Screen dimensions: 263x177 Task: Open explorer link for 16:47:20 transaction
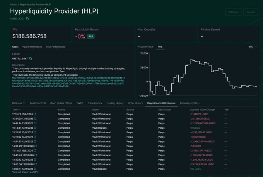(x=35, y=119)
